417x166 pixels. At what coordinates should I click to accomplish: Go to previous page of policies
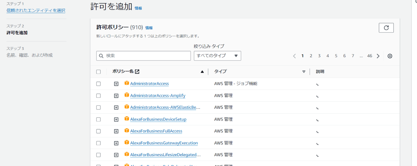(x=294, y=56)
